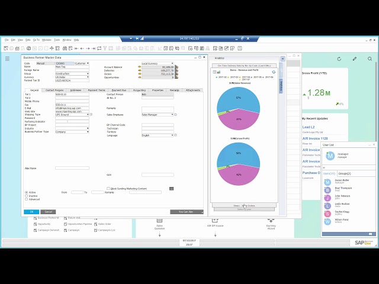Image resolution: width=379 pixels, height=284 pixels.
Task: Click the 2017-02 blue legend marker
Action: 217,78
